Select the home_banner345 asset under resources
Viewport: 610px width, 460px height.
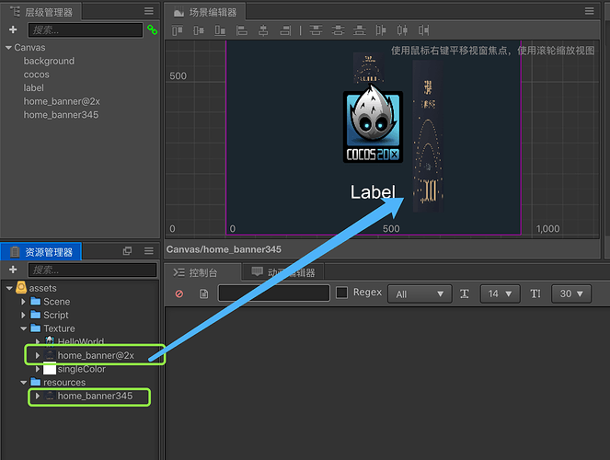96,396
